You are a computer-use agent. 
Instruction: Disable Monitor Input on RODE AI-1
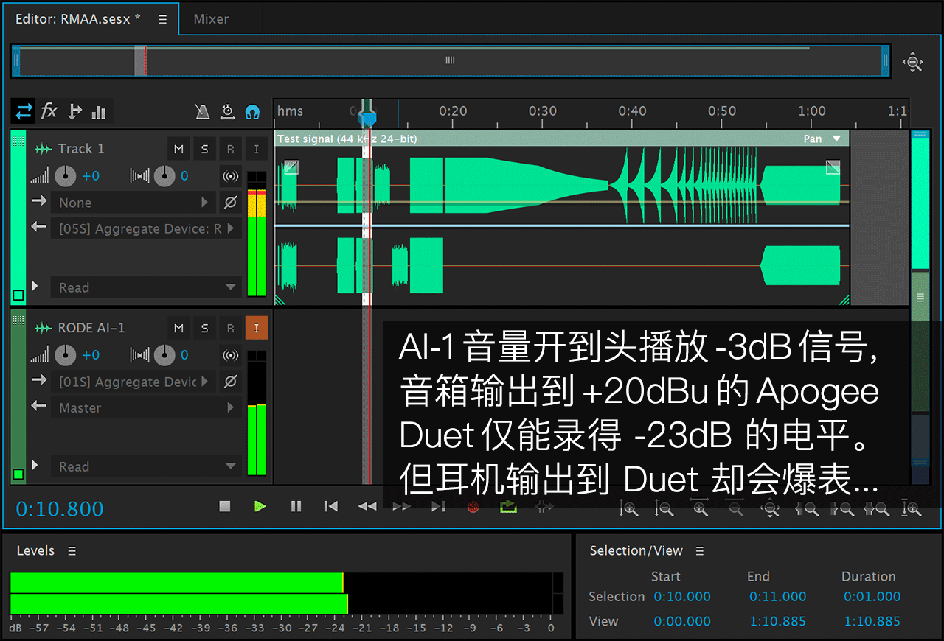[x=256, y=328]
